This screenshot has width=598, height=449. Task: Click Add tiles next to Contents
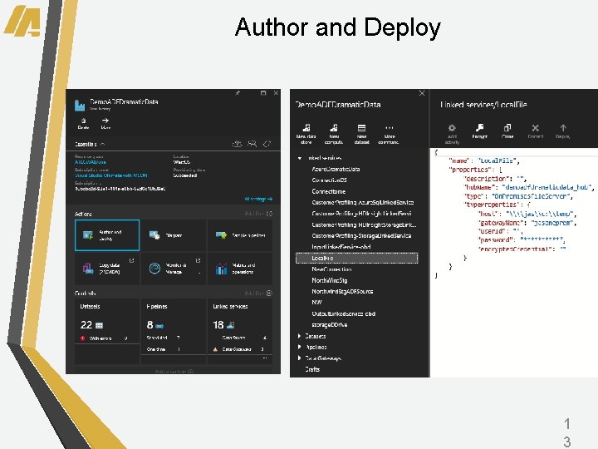(x=258, y=294)
